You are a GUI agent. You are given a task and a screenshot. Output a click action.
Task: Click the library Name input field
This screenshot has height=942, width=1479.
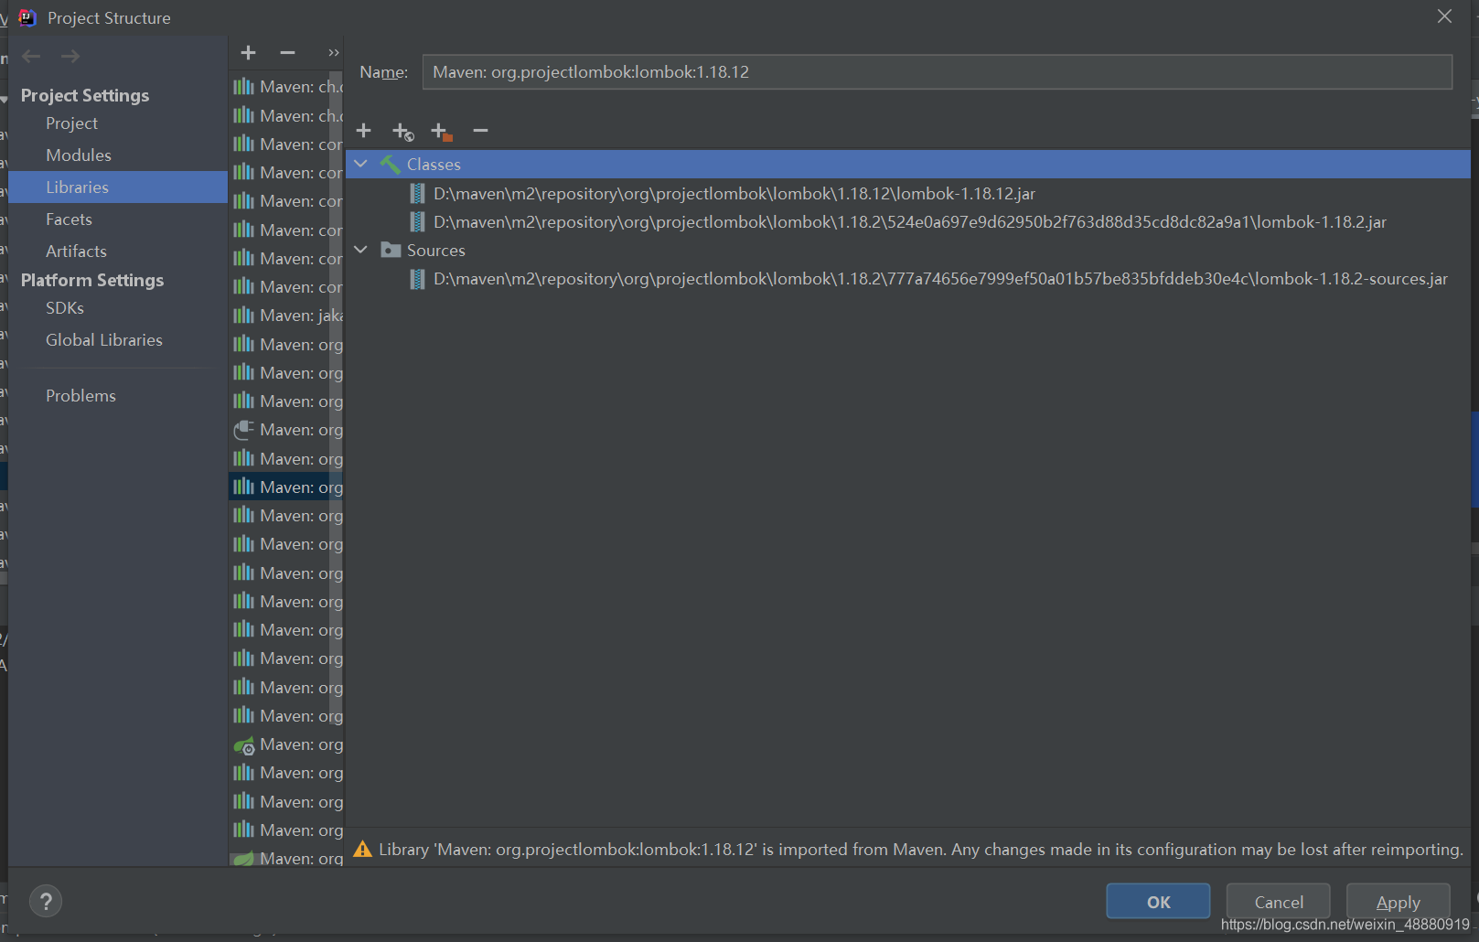[x=937, y=71]
